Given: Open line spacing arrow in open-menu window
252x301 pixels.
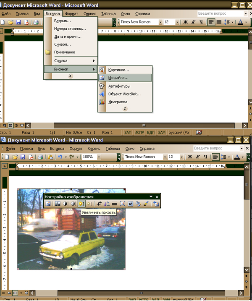Looking at the screenshot, I should pyautogui.click(x=232, y=22).
